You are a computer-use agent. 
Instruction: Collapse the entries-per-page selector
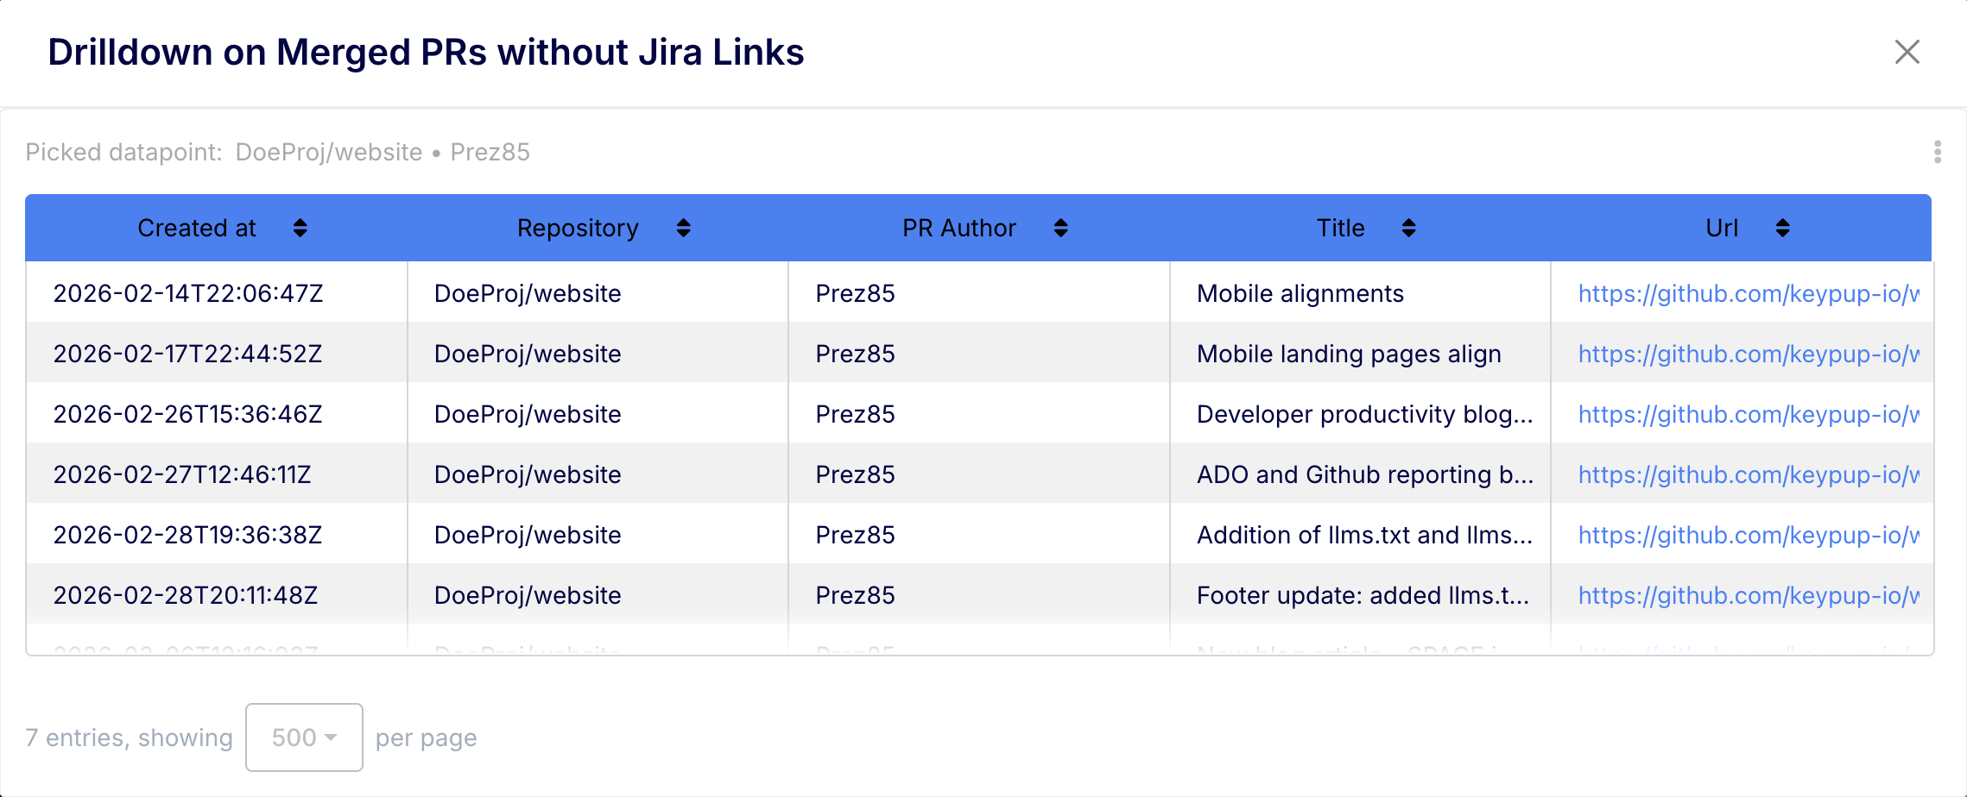[303, 737]
